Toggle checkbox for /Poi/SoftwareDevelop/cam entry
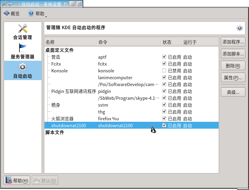The height and width of the screenshot is (190, 249). (x=164, y=84)
